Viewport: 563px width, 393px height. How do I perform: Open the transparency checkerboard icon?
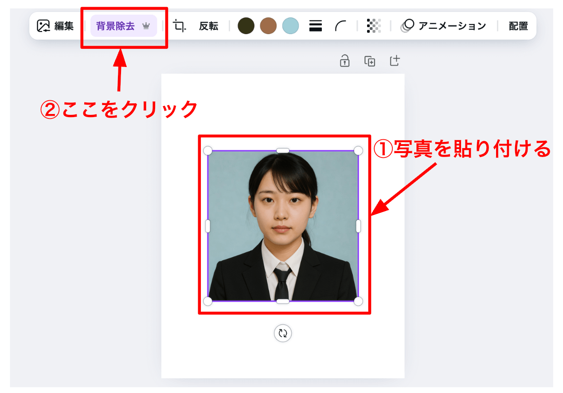point(374,26)
